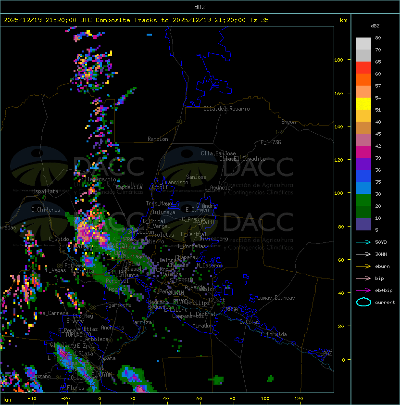Click the 'eburn' legend label

pyautogui.click(x=382, y=266)
